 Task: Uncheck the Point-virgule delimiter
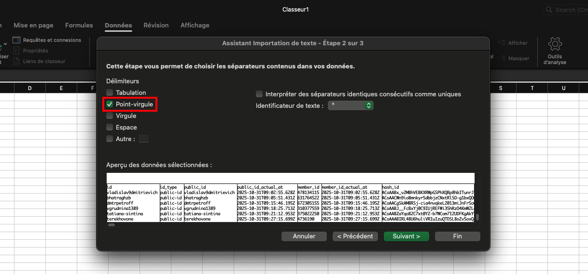110,104
